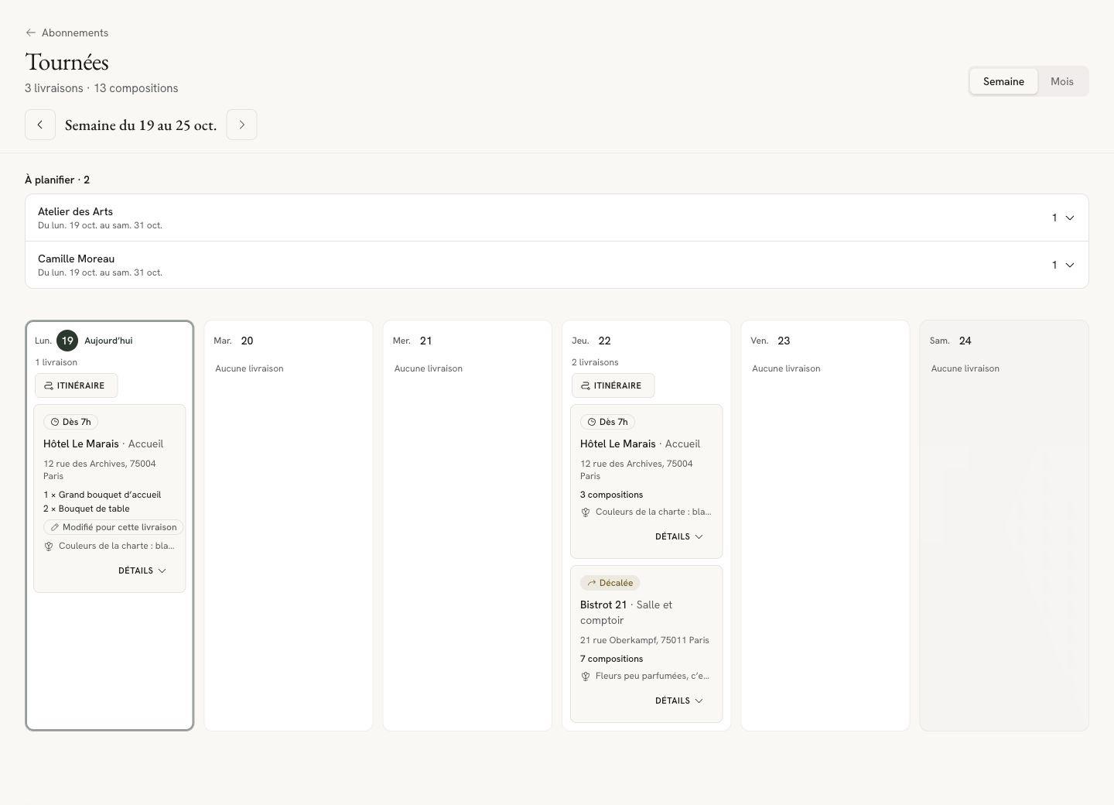
Task: Click the 'À planifier · 2' section label
Action: tap(57, 180)
